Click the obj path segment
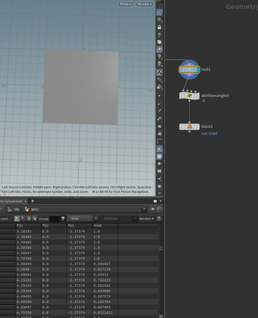258x318 pixels. click(14, 209)
